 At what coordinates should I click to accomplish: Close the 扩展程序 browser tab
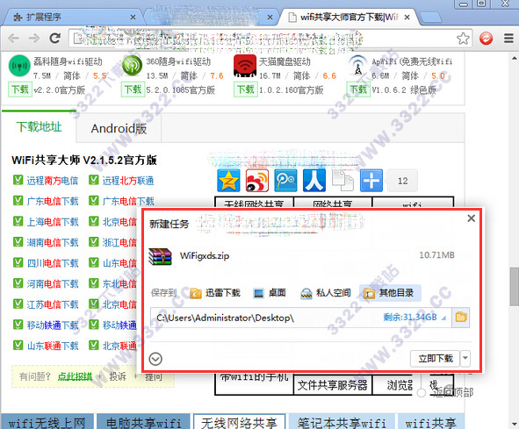point(133,18)
